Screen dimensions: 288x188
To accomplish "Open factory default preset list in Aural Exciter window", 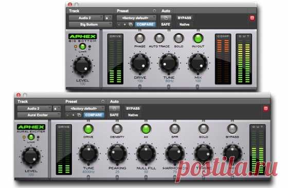I will [x=85, y=109].
